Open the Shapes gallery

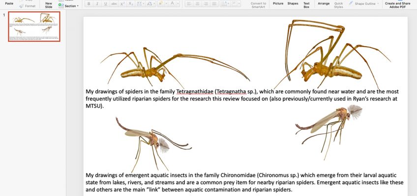point(293,3)
